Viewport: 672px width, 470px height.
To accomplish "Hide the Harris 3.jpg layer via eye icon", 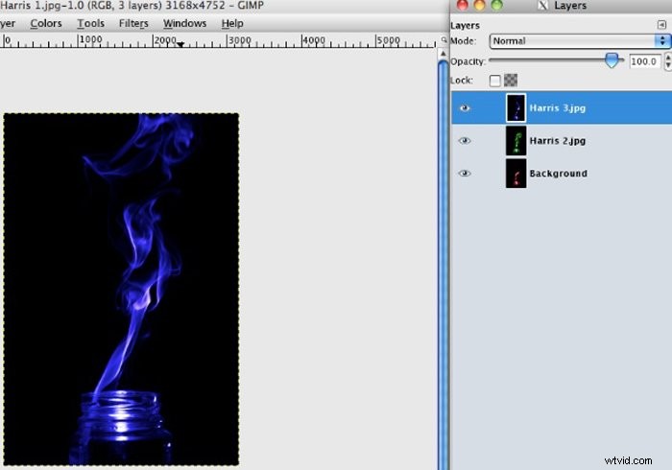I will click(x=465, y=108).
